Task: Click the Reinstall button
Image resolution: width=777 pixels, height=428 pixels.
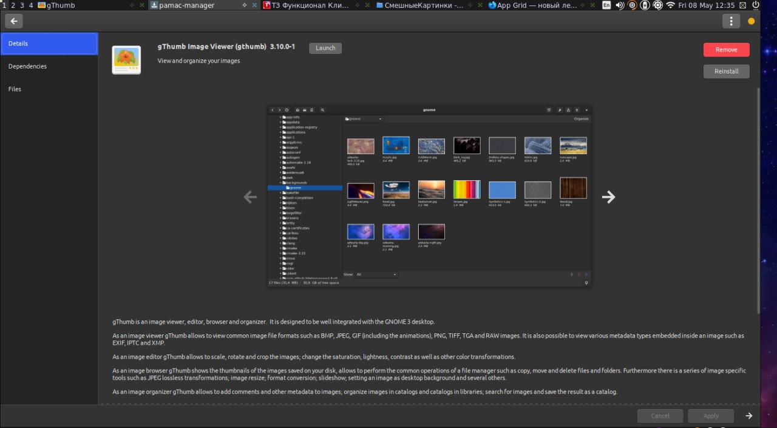Action: [x=726, y=71]
